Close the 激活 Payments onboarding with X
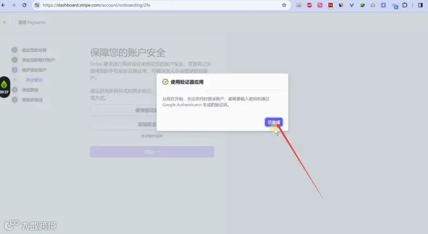 coord(4,23)
